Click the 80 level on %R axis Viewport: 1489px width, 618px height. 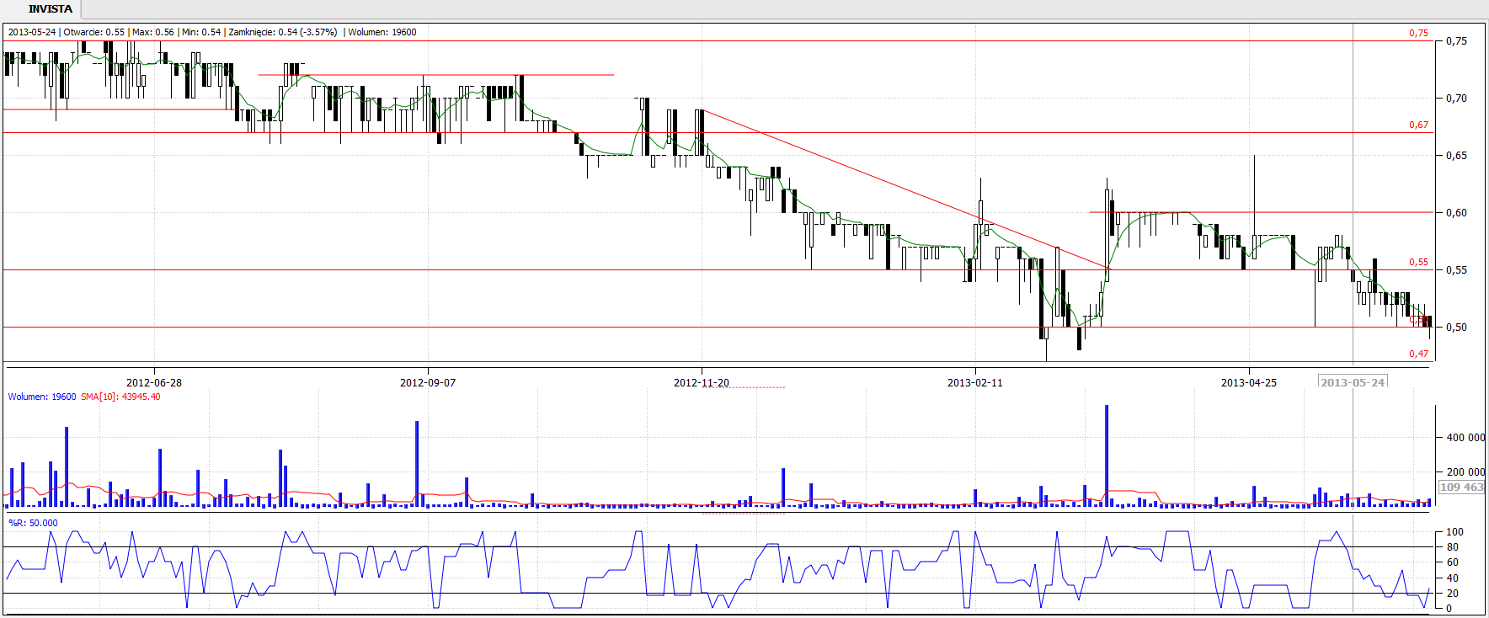[1453, 547]
